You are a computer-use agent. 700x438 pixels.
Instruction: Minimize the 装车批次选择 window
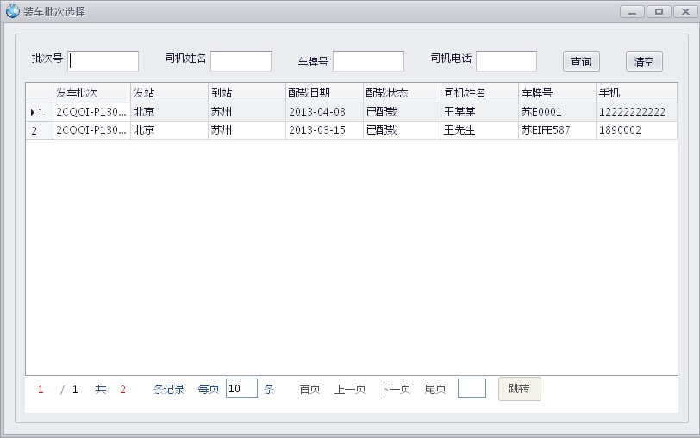coord(632,11)
